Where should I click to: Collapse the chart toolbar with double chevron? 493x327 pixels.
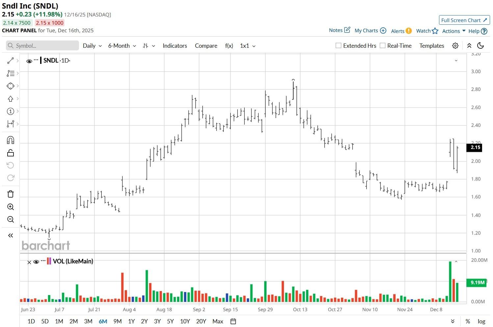(469, 46)
